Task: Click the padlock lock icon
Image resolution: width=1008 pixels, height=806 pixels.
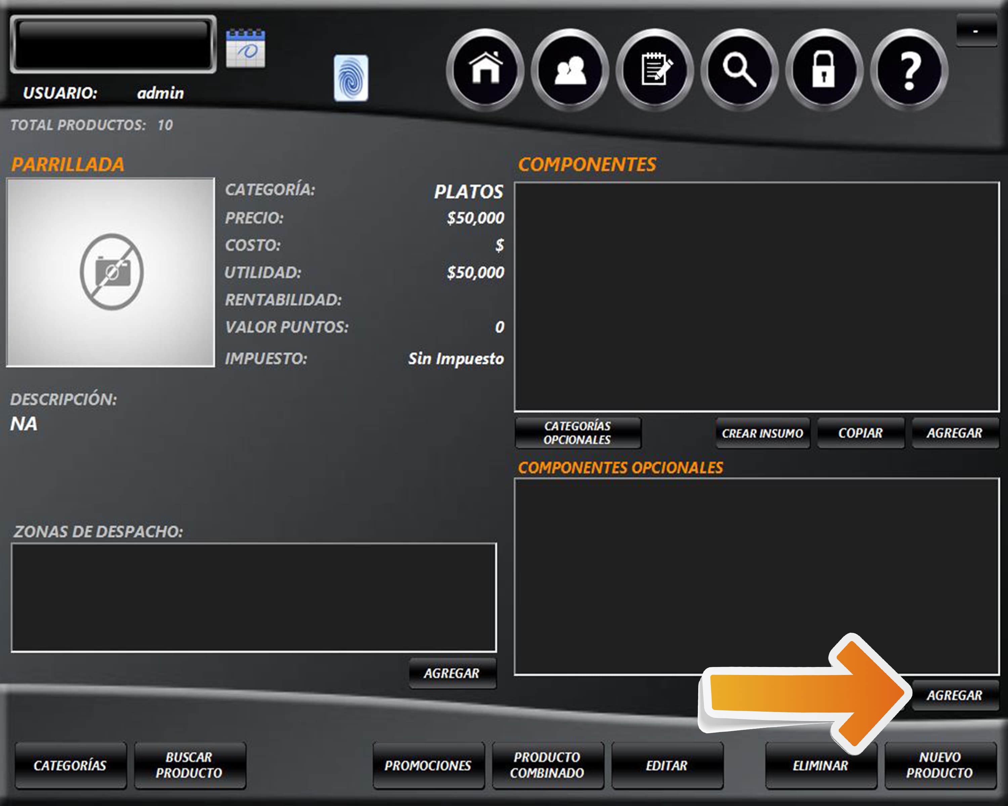Action: pos(824,69)
